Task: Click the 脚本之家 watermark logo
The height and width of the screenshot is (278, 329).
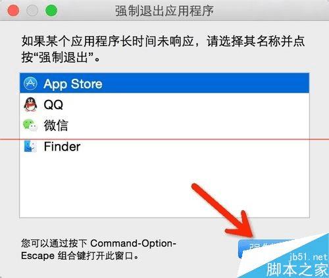Action: [x=297, y=269]
